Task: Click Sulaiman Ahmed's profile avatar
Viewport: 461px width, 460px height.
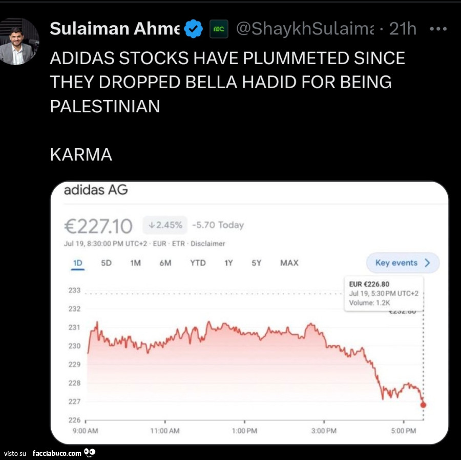Action: coord(19,42)
